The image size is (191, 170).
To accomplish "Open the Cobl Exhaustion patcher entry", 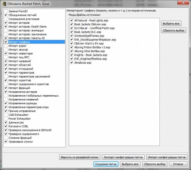I will click(18, 115).
